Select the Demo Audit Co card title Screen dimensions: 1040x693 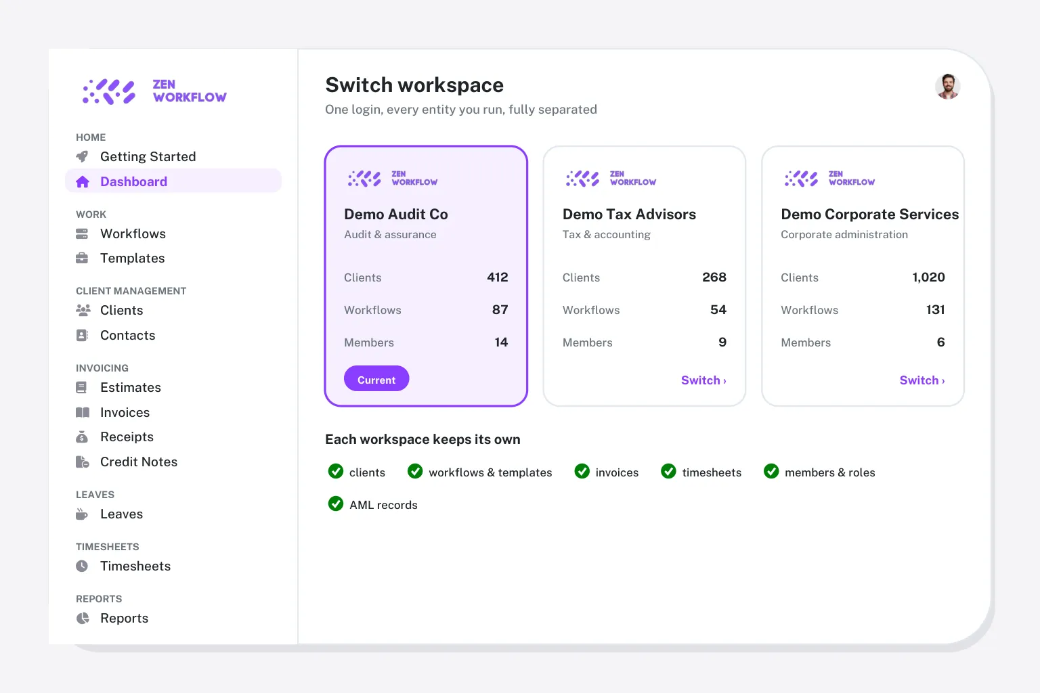click(x=396, y=215)
